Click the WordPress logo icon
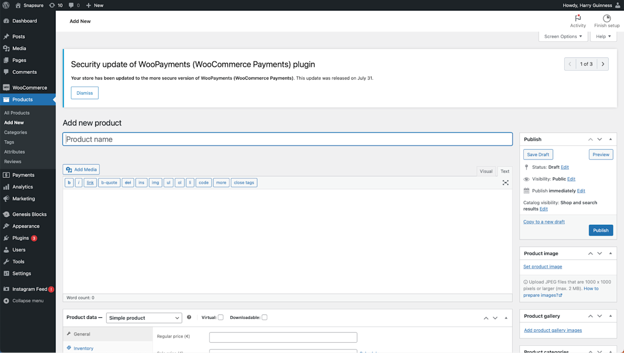This screenshot has width=624, height=353. tap(6, 5)
